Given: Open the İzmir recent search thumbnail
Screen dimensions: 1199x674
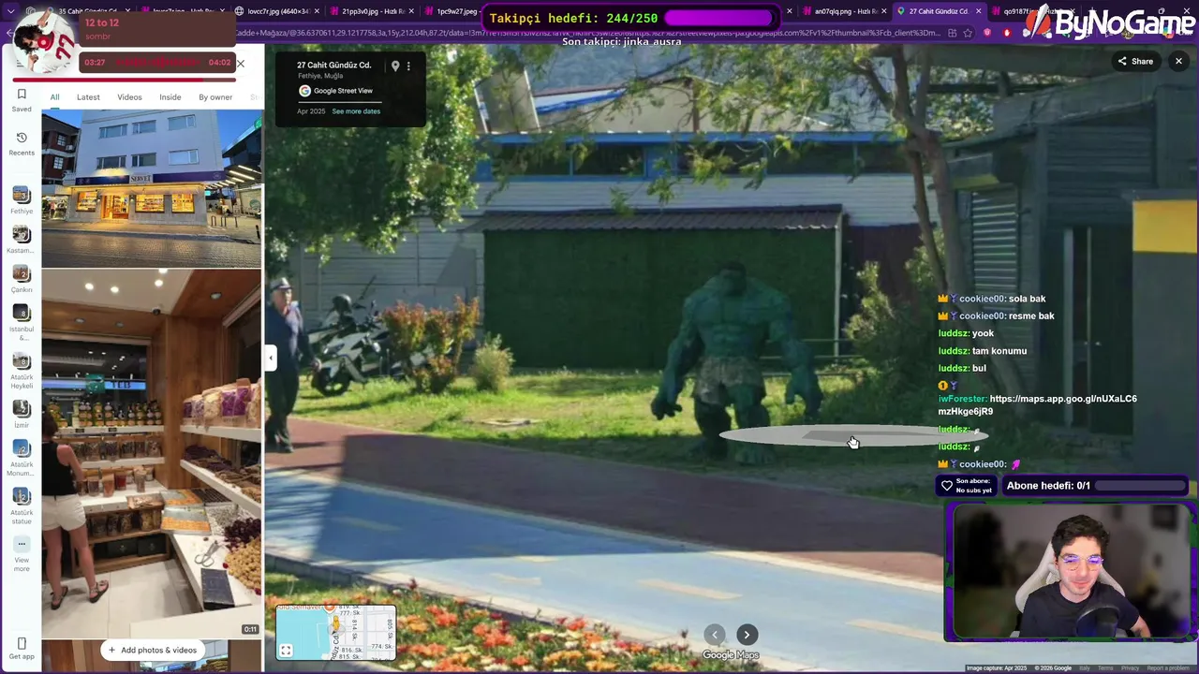Looking at the screenshot, I should (22, 409).
